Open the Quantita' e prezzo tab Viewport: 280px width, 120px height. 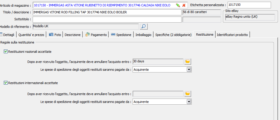tap(31, 35)
